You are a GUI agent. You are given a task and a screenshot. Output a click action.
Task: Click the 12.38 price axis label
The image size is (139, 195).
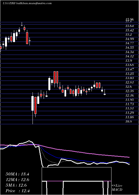130,91
